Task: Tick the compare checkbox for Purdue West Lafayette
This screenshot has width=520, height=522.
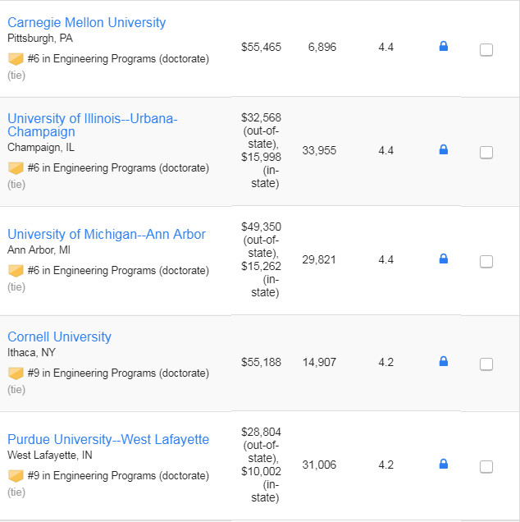Action: [x=486, y=467]
